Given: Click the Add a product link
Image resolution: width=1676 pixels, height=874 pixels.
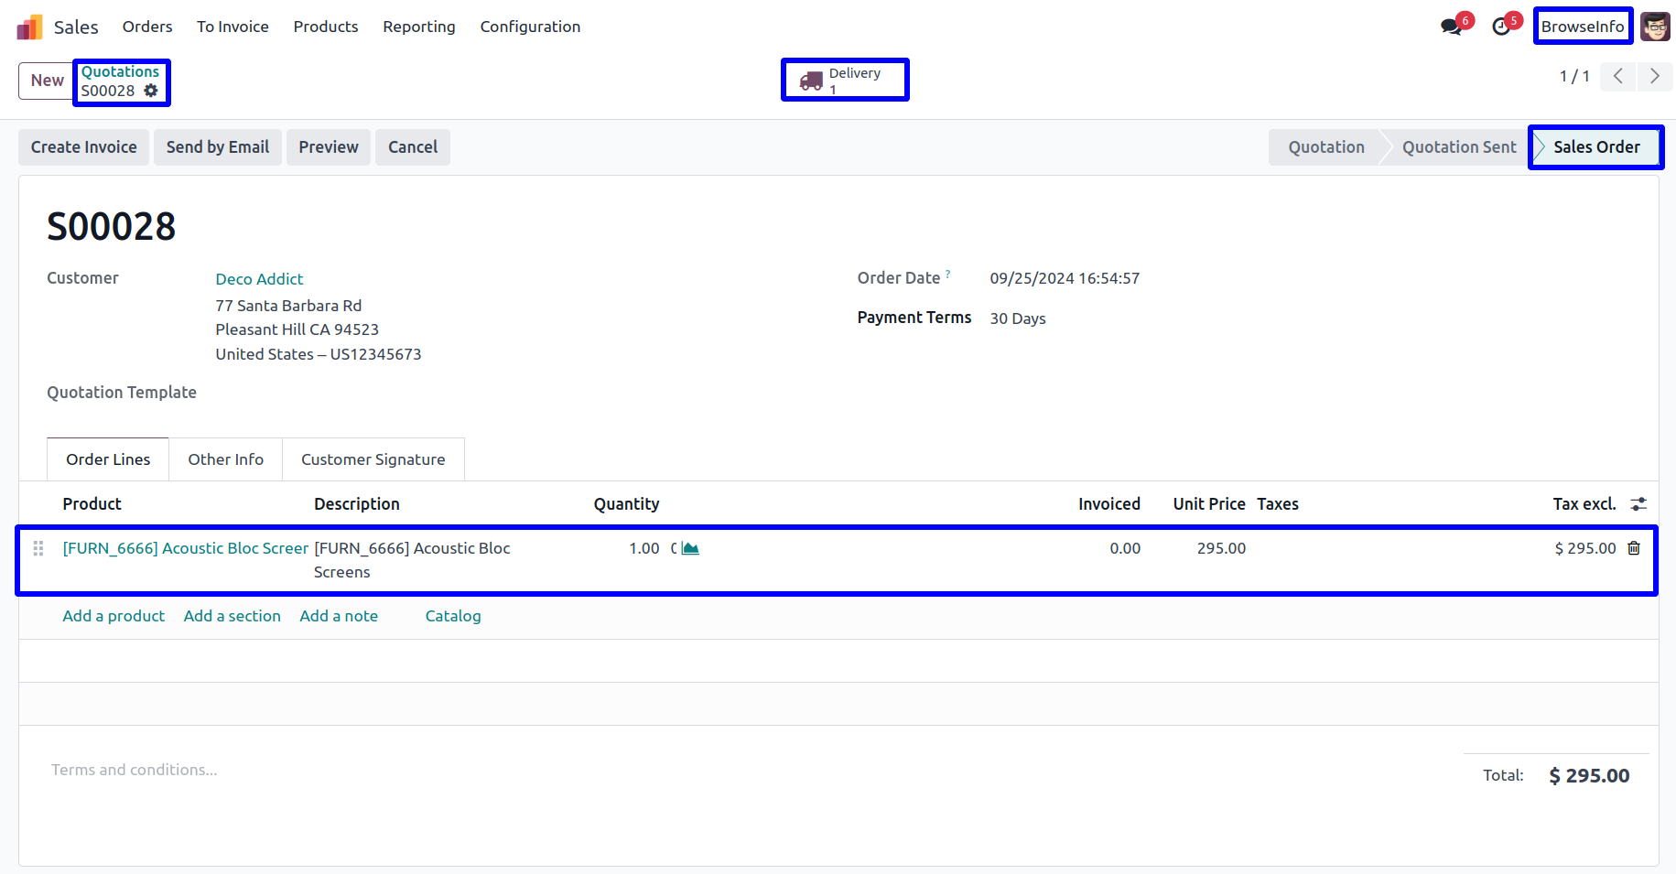Looking at the screenshot, I should click(114, 616).
